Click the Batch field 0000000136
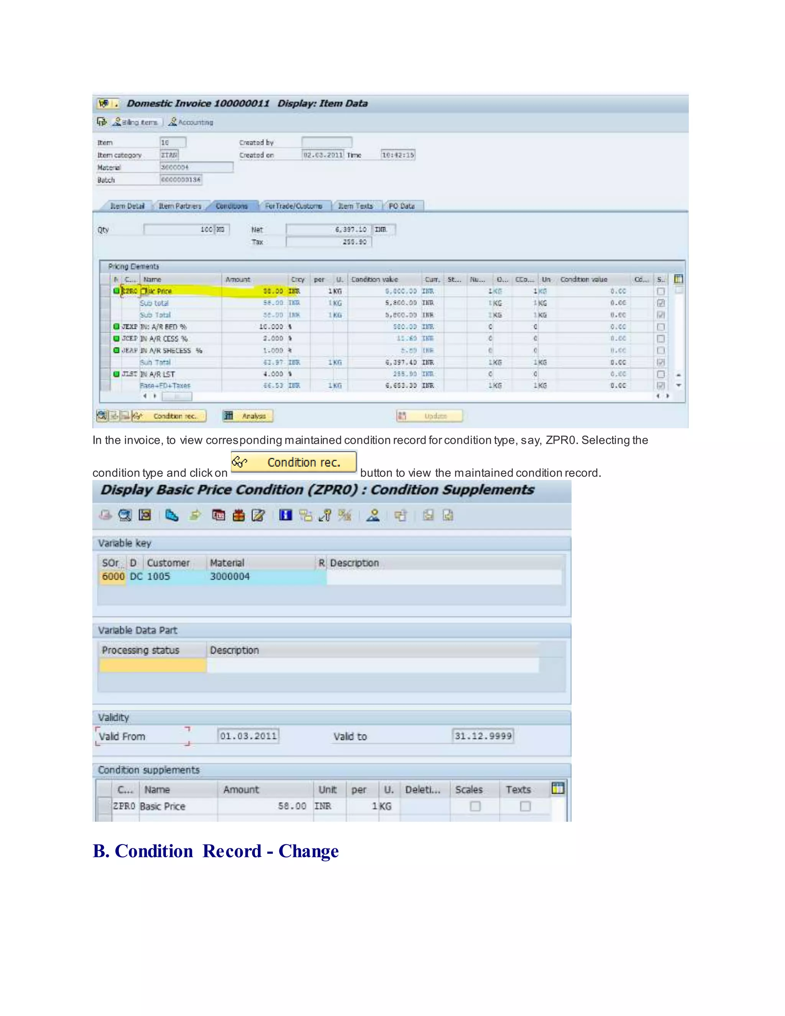The height and width of the screenshot is (1016, 785). coord(181,179)
